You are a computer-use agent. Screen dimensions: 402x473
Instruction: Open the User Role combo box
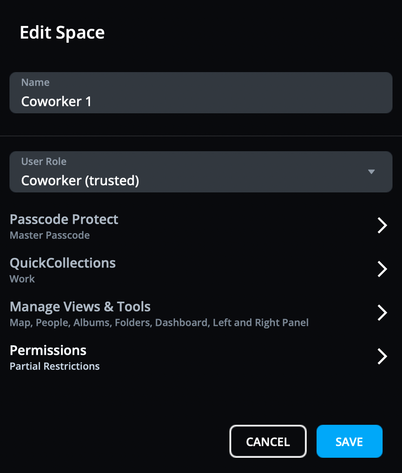201,172
